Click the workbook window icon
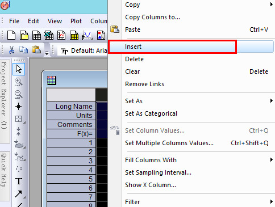The image size is (275, 207). coord(52,81)
